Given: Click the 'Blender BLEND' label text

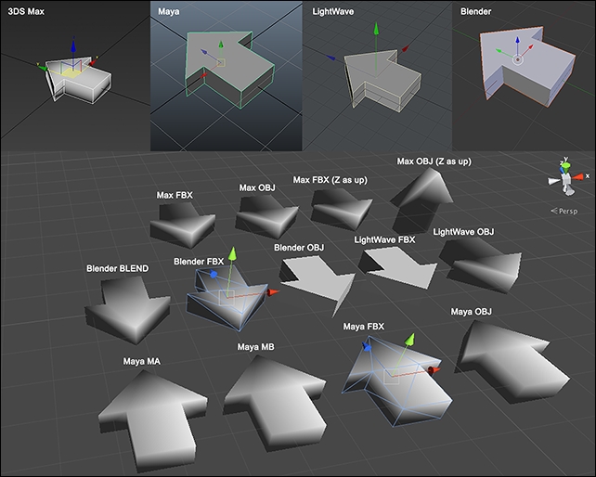Looking at the screenshot, I should click(118, 268).
